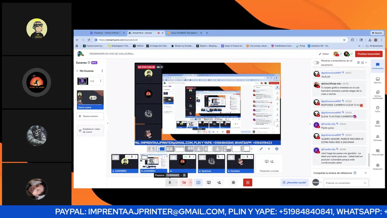This screenshot has width=387, height=218.
Task: Expand more layouts chevron
Action: tap(252, 149)
